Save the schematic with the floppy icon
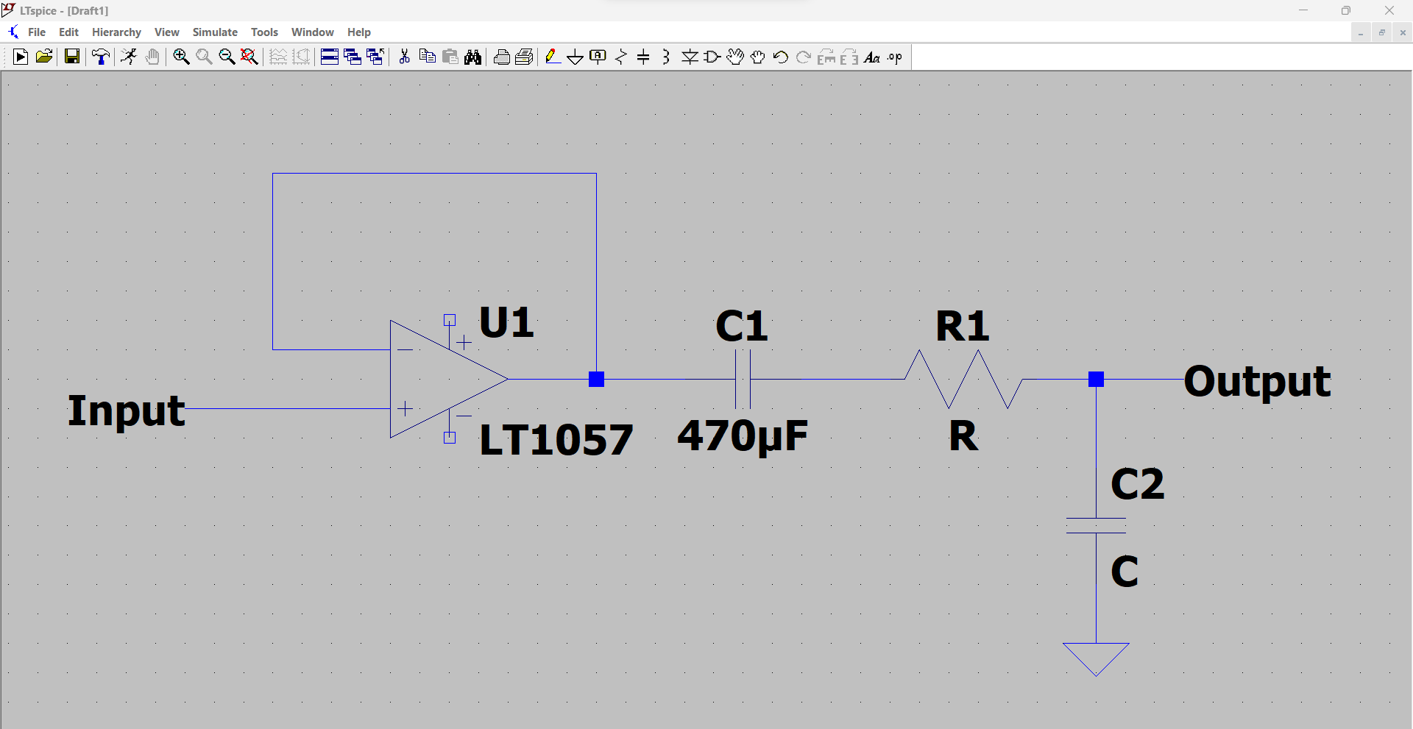The image size is (1413, 729). click(x=72, y=57)
